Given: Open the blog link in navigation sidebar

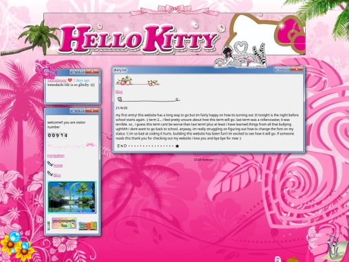Looking at the screenshot, I should 57,175.
